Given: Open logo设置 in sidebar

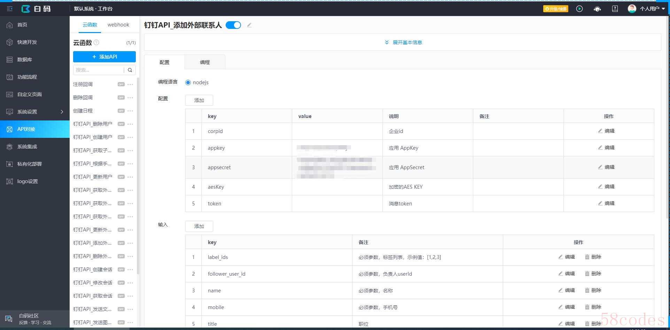Looking at the screenshot, I should click(35, 181).
